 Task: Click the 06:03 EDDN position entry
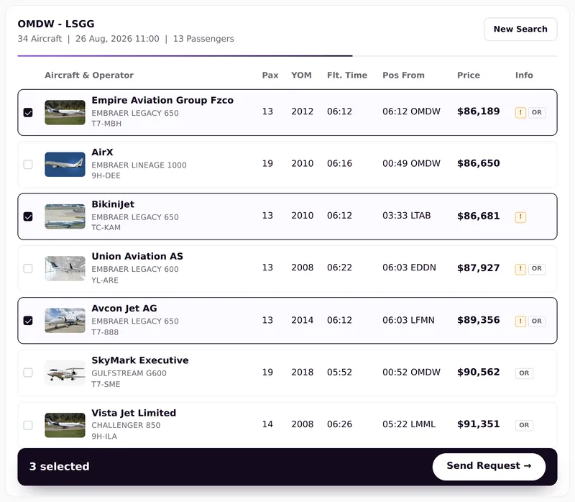(x=409, y=268)
